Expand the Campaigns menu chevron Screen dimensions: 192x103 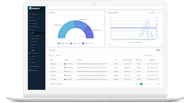(43, 24)
